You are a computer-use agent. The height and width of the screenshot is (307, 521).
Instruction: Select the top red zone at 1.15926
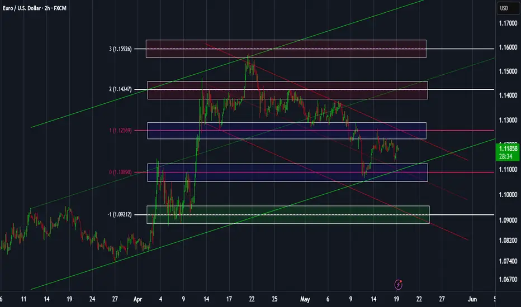286,49
